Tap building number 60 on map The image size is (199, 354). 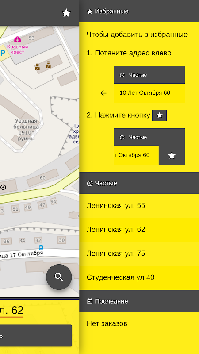pos(42,178)
